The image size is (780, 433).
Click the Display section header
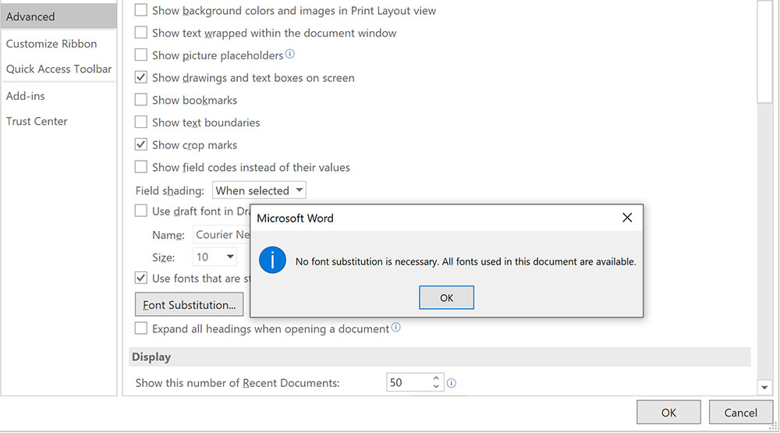(440, 357)
